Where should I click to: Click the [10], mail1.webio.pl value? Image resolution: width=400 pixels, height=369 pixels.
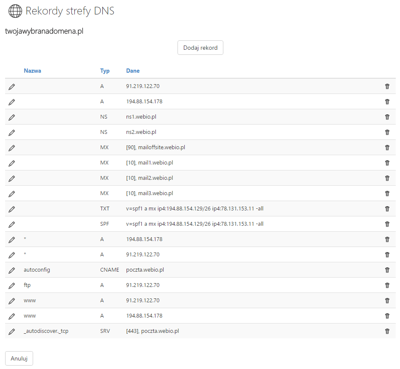[149, 163]
